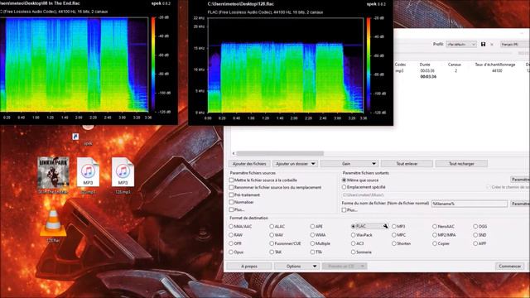Pick MP2/MPA destination format

click(435, 235)
